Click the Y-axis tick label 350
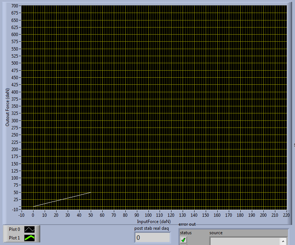 click(x=15, y=106)
